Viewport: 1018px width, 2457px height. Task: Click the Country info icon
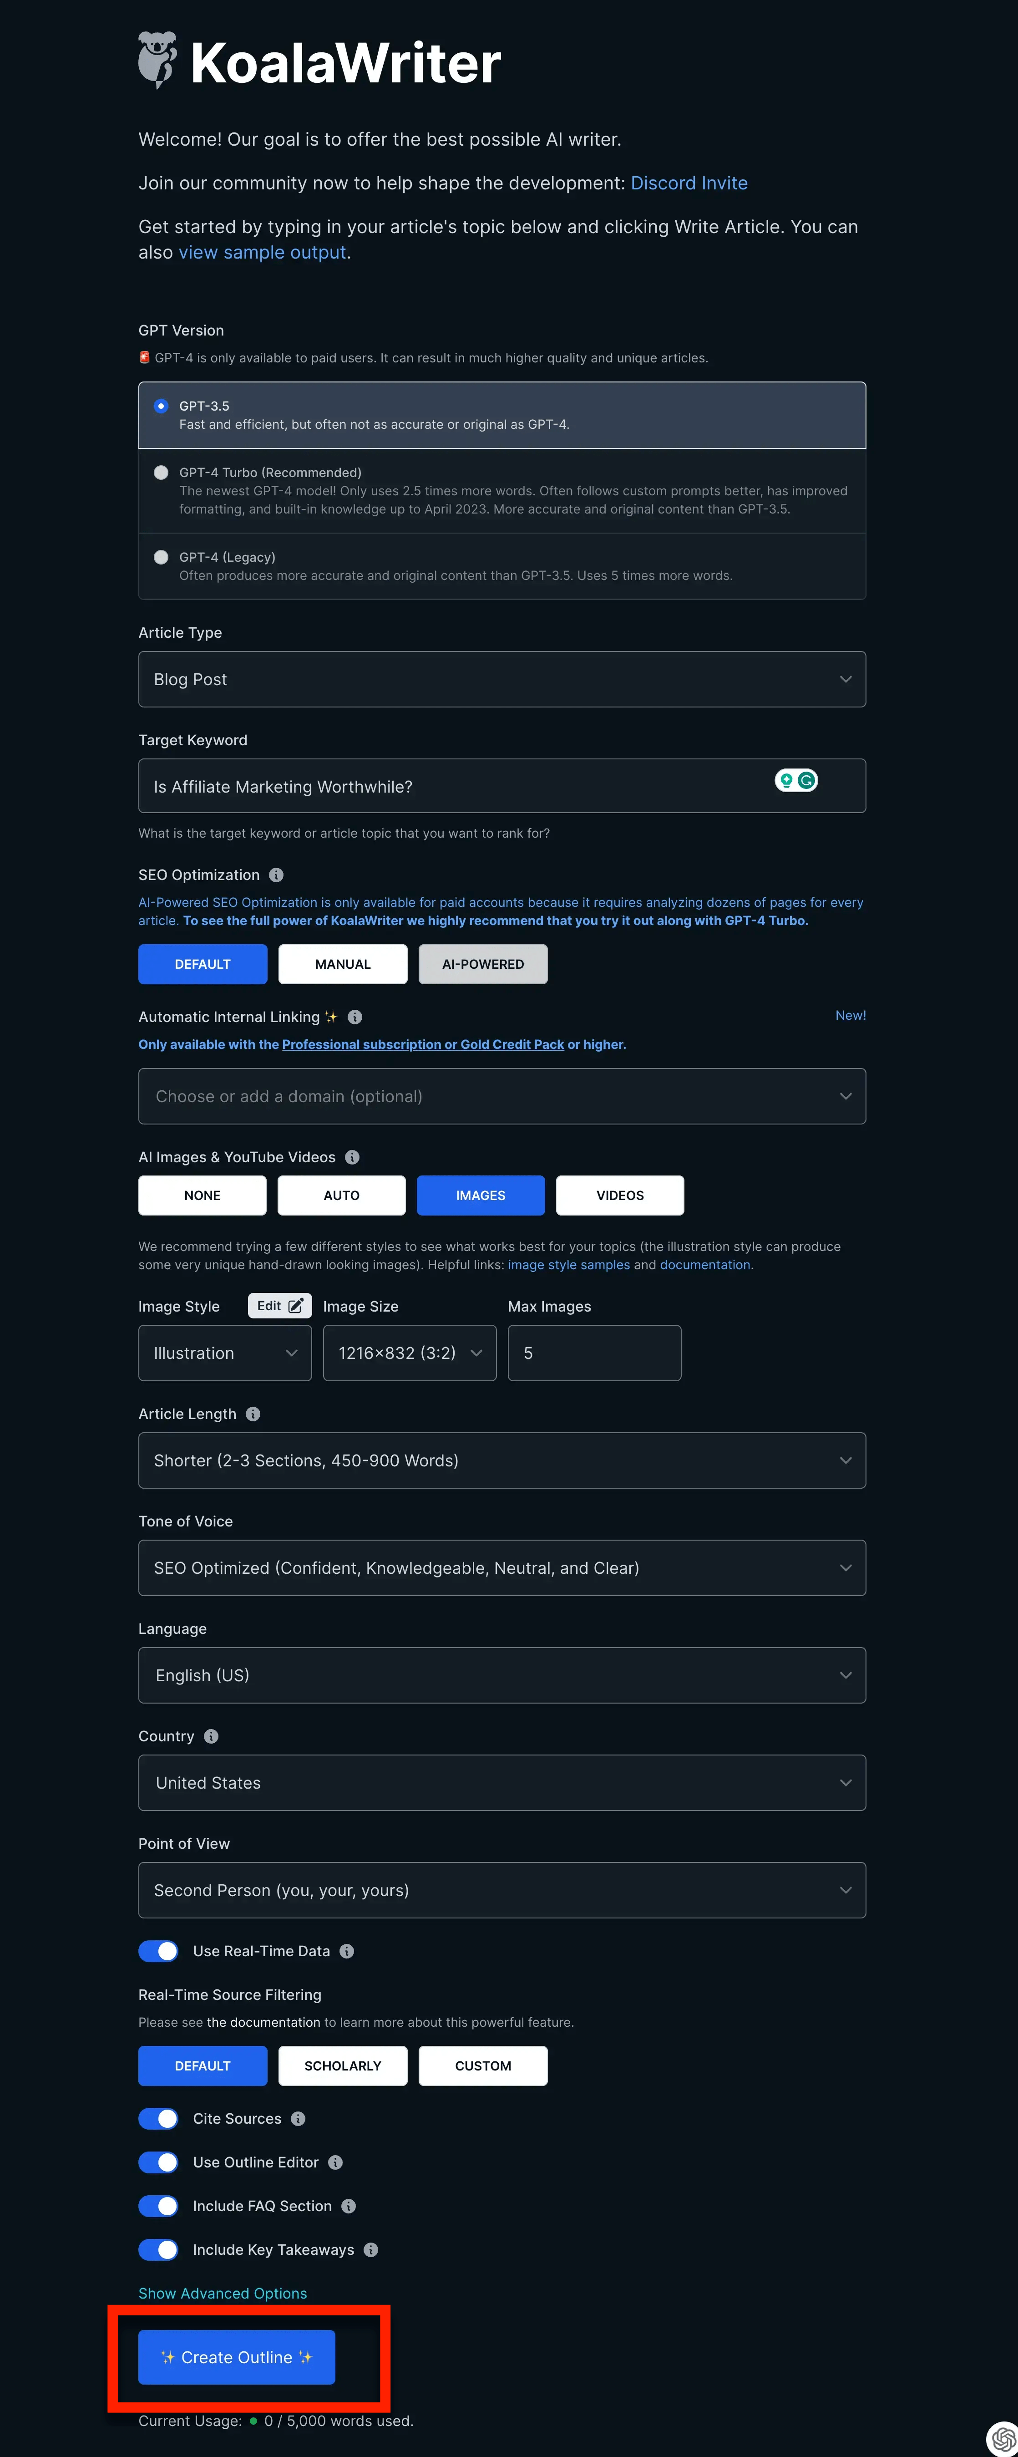click(x=212, y=1736)
